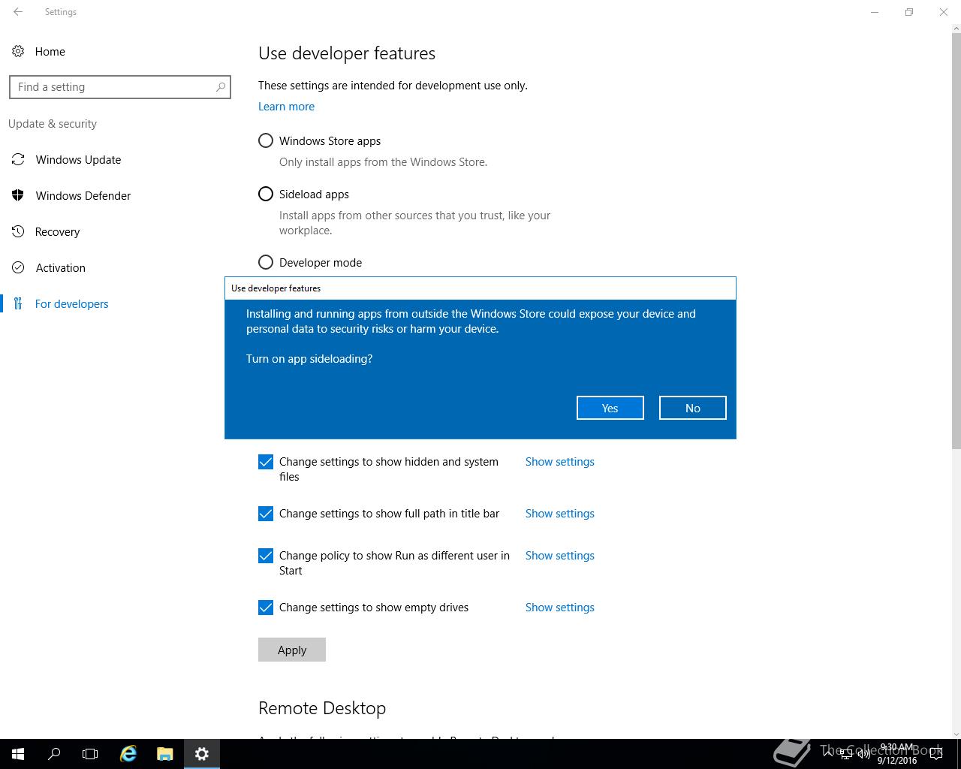961x769 pixels.
Task: Select Developer mode radio button
Action: (x=266, y=263)
